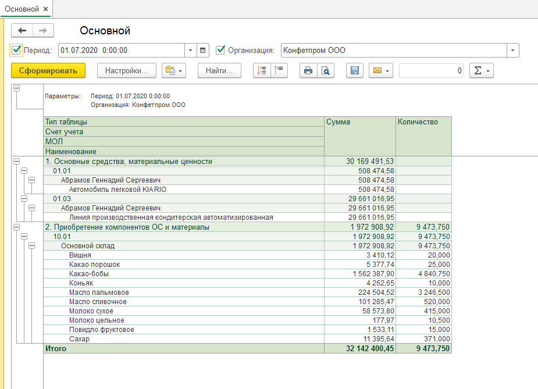Collapse account 10.01 group

pyautogui.click(x=24, y=236)
